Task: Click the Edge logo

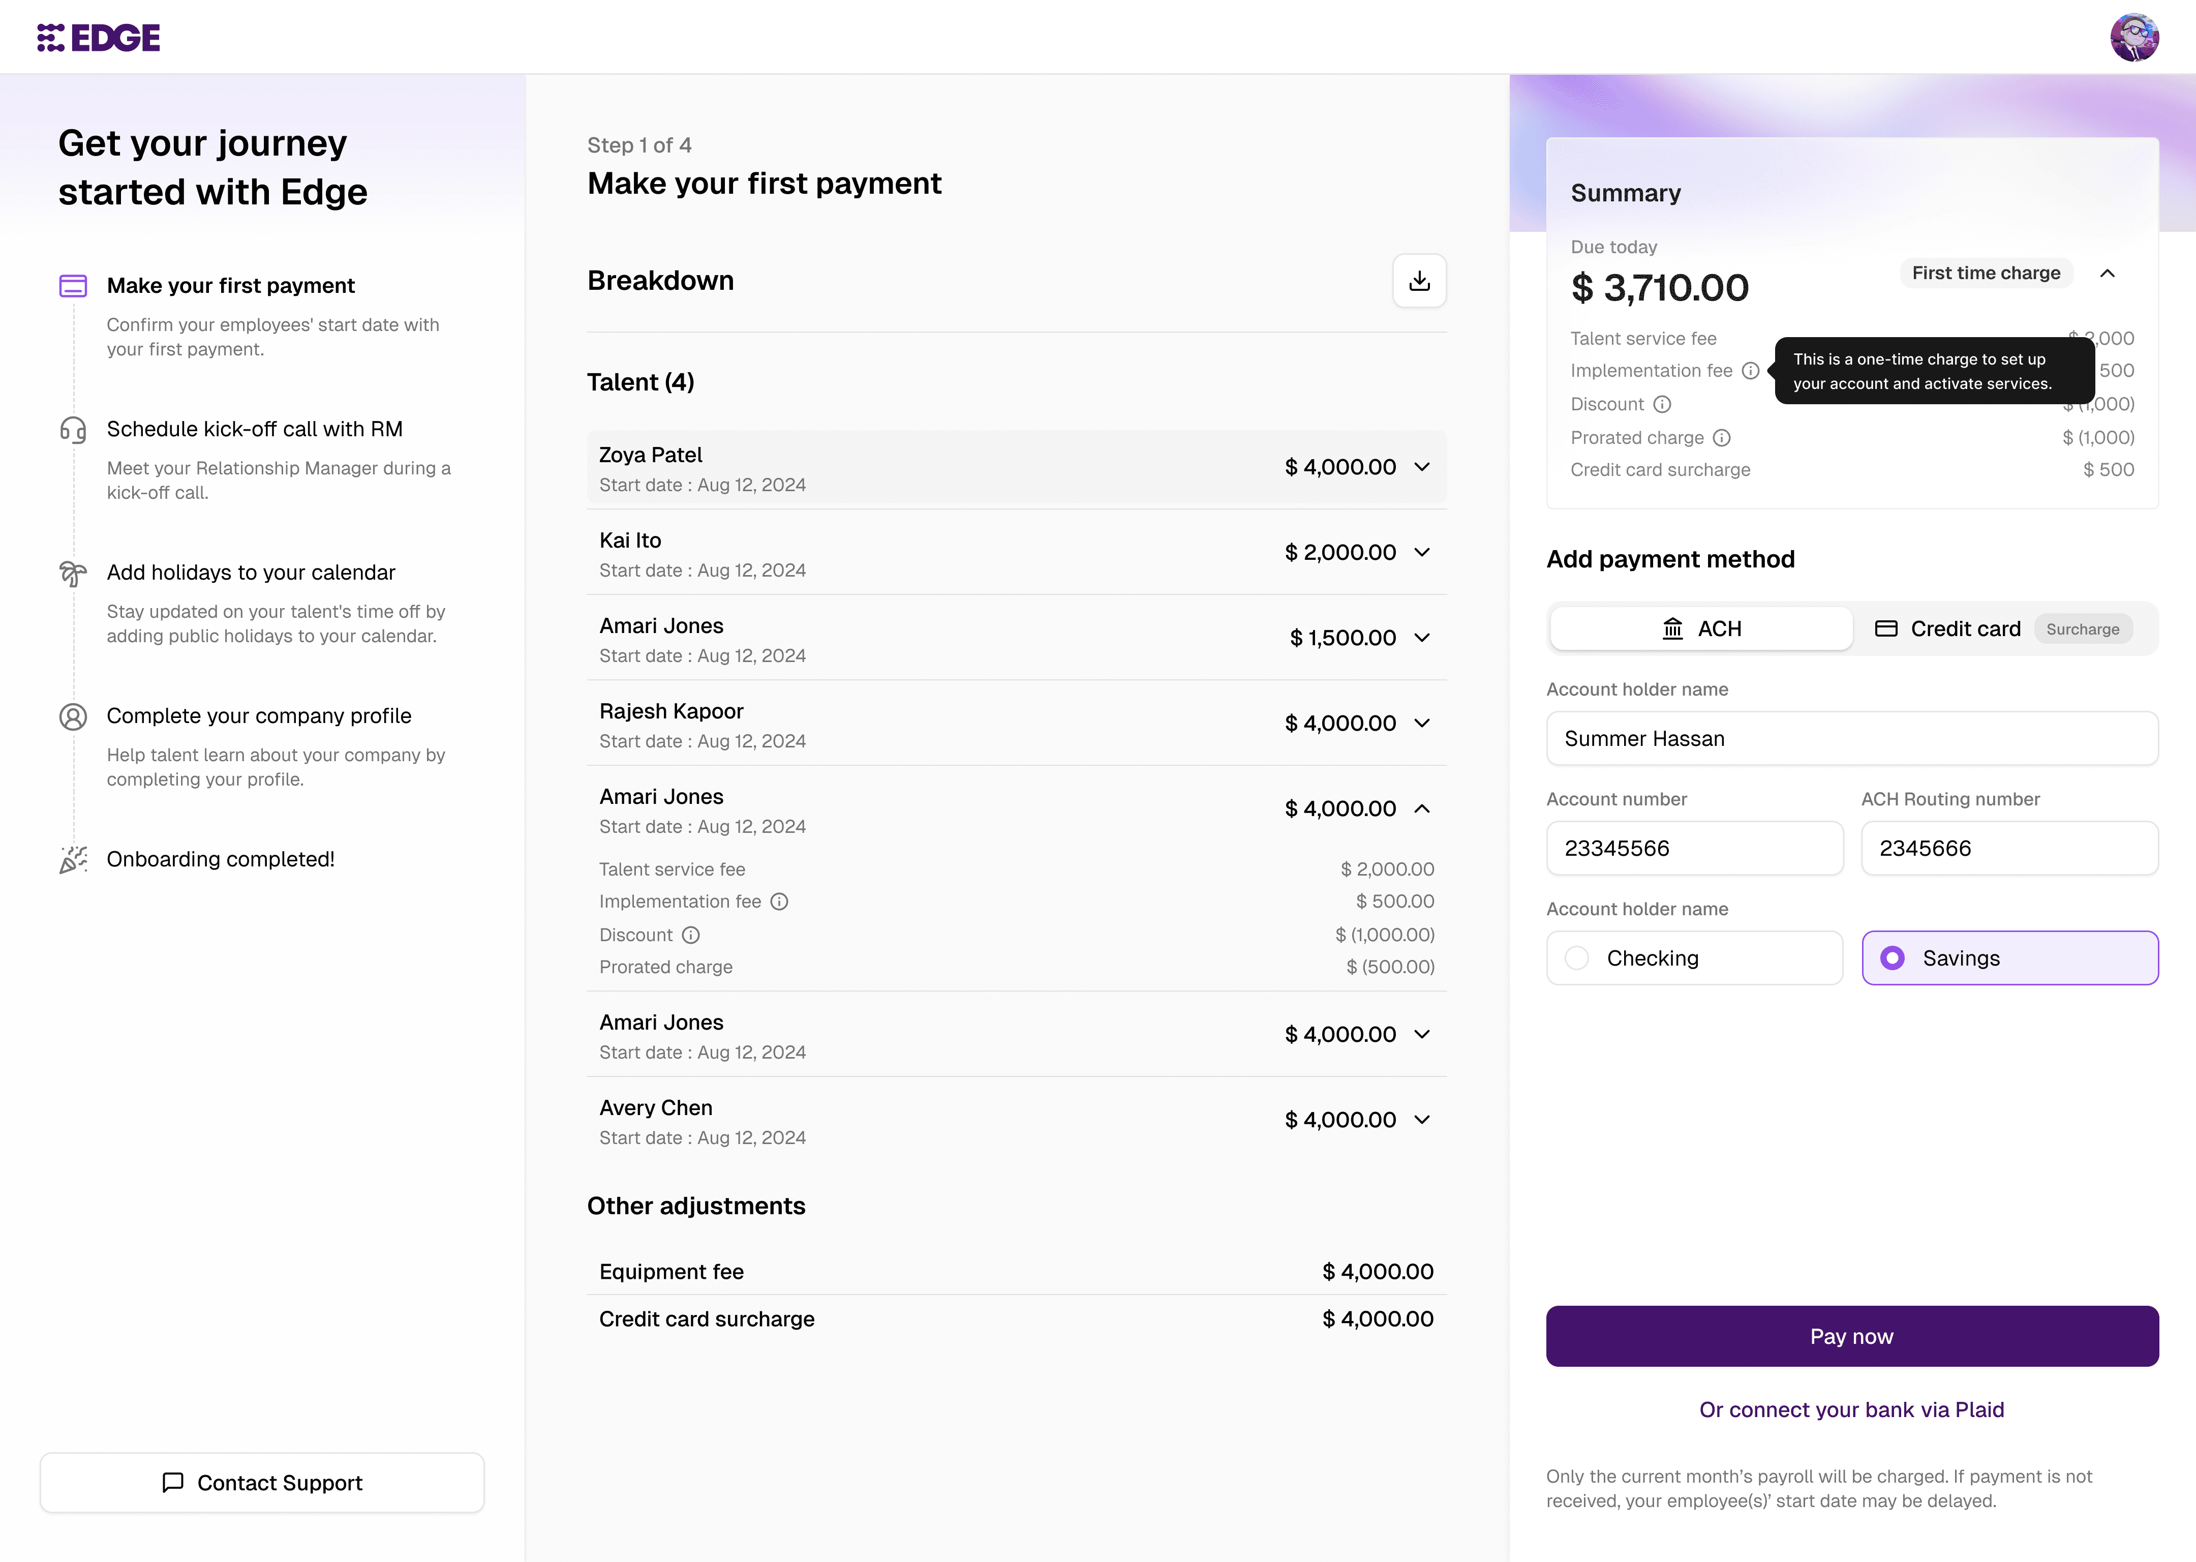Action: pyautogui.click(x=99, y=38)
